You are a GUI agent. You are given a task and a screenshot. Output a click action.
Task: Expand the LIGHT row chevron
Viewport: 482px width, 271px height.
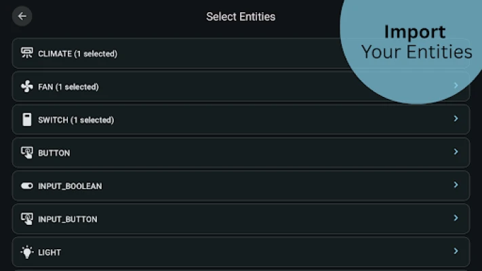[x=456, y=251]
